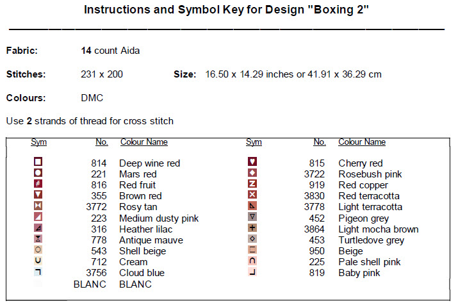Click the Turtledove grey label

(371, 240)
